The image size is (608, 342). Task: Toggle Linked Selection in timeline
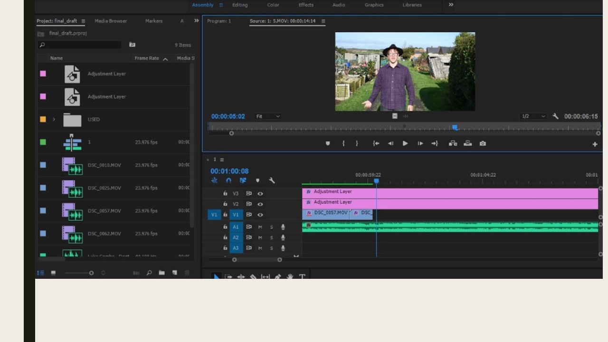243,180
